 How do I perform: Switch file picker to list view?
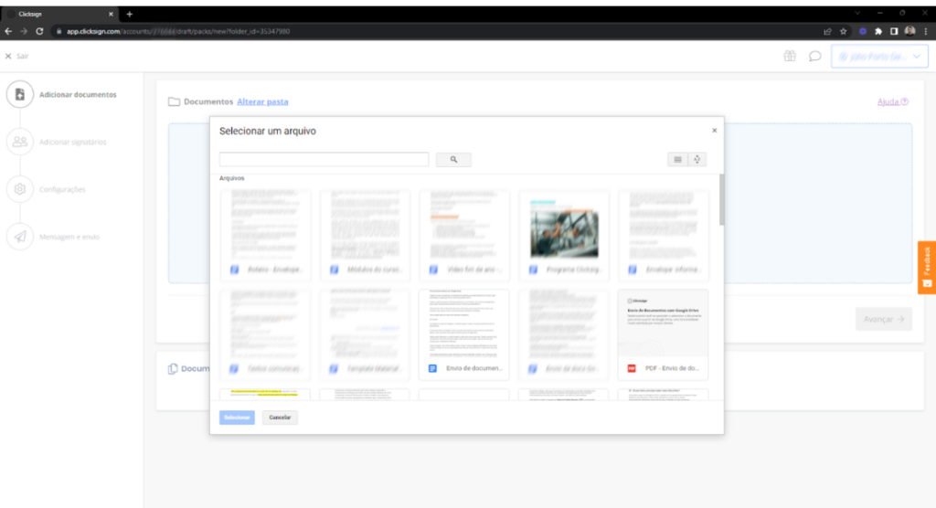coord(677,159)
